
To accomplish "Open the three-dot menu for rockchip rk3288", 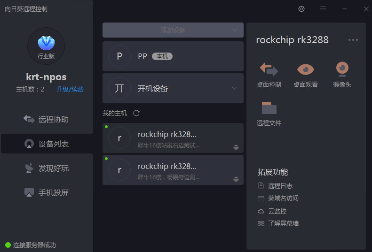I will [x=353, y=40].
